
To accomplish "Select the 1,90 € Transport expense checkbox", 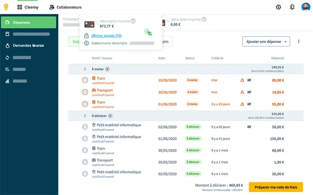I will pos(85,162).
